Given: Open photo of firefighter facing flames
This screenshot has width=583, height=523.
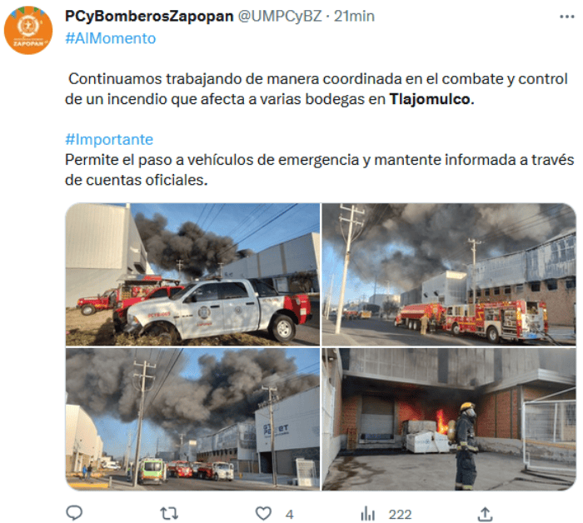Looking at the screenshot, I should tap(449, 419).
